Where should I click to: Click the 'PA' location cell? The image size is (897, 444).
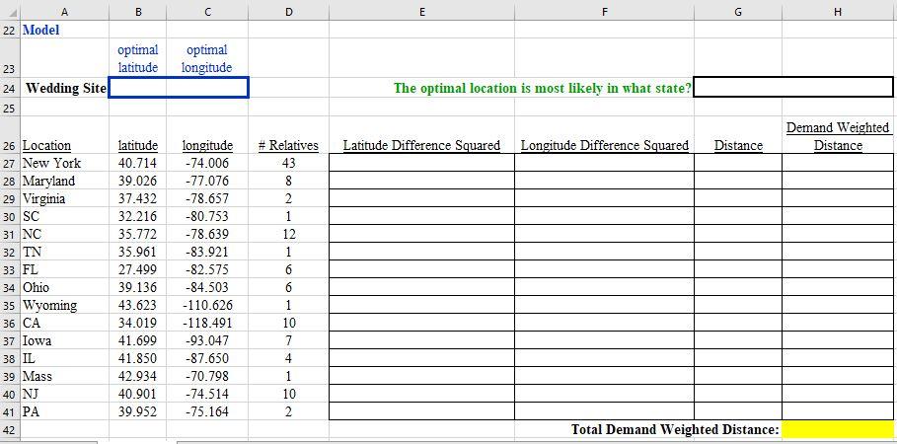[65, 411]
